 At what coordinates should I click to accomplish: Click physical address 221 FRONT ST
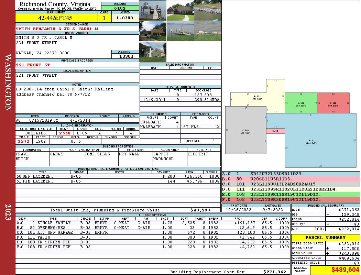point(33,65)
